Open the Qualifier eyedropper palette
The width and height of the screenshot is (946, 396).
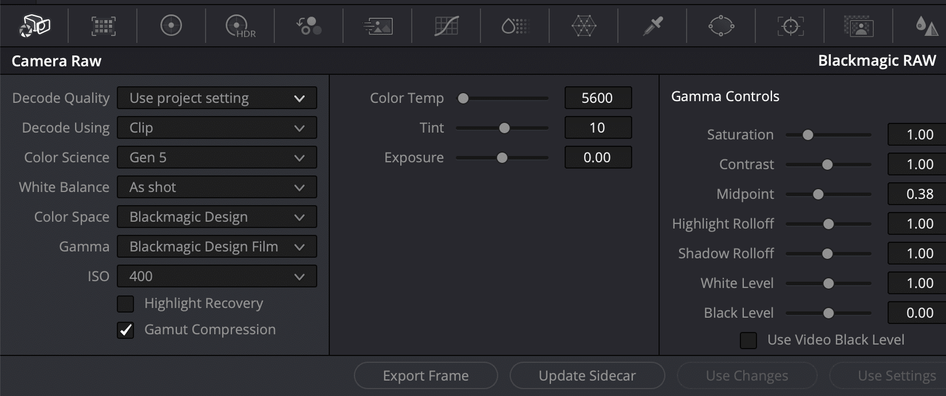[652, 26]
